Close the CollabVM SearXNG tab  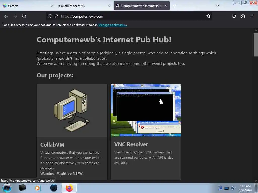pyautogui.click(x=109, y=6)
